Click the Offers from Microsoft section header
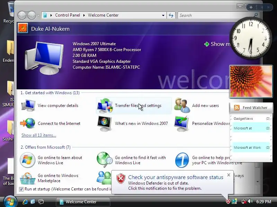 [46, 147]
